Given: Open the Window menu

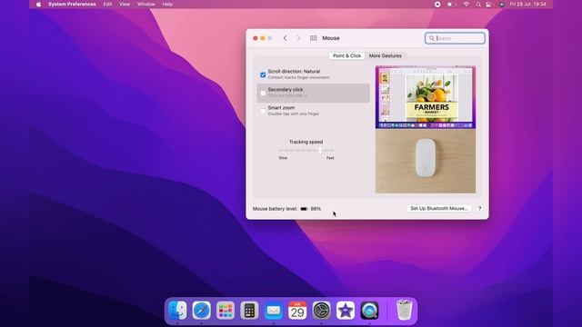Looking at the screenshot, I should [x=146, y=5].
